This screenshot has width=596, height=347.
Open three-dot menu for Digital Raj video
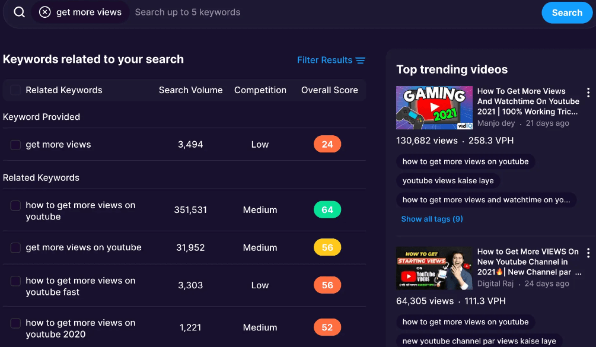[588, 253]
